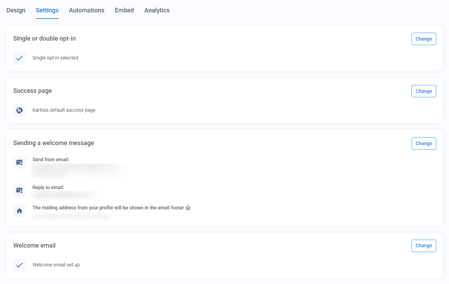Click the checkmark icon in Welcome email section
449x284 pixels.
click(20, 265)
